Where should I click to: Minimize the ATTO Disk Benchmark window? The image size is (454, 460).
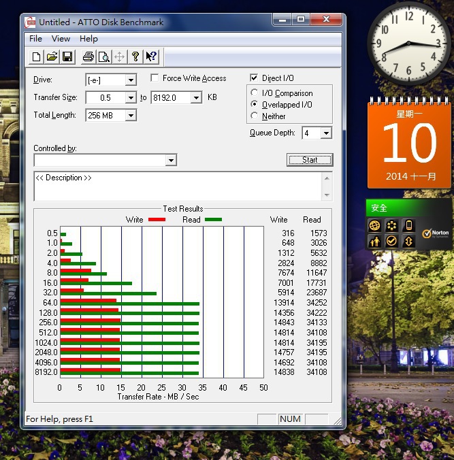pyautogui.click(x=282, y=20)
